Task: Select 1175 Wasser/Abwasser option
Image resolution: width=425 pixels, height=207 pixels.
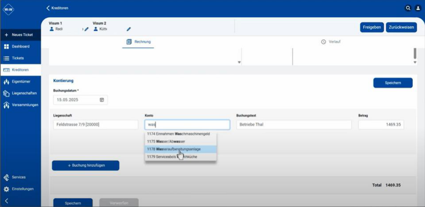Action: coord(180,142)
